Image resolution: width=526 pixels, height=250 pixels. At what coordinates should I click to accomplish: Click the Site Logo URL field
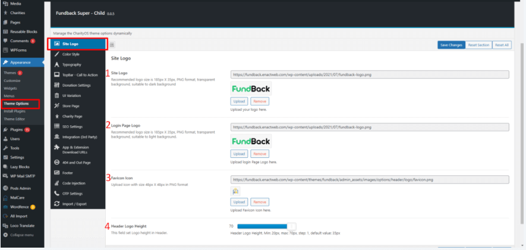pyautogui.click(x=370, y=75)
